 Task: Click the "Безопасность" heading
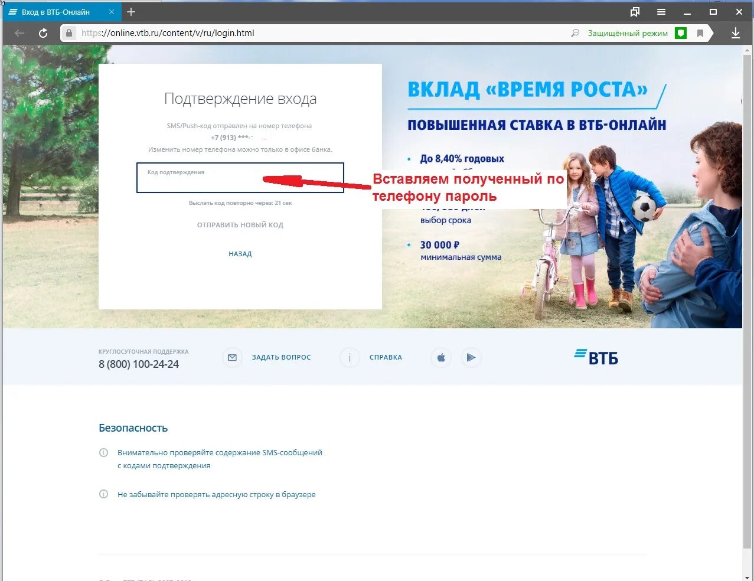(133, 428)
